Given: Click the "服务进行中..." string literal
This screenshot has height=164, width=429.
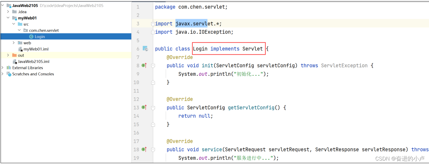Looking at the screenshot, I should pos(253,158).
